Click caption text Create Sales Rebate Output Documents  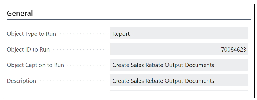(163, 65)
